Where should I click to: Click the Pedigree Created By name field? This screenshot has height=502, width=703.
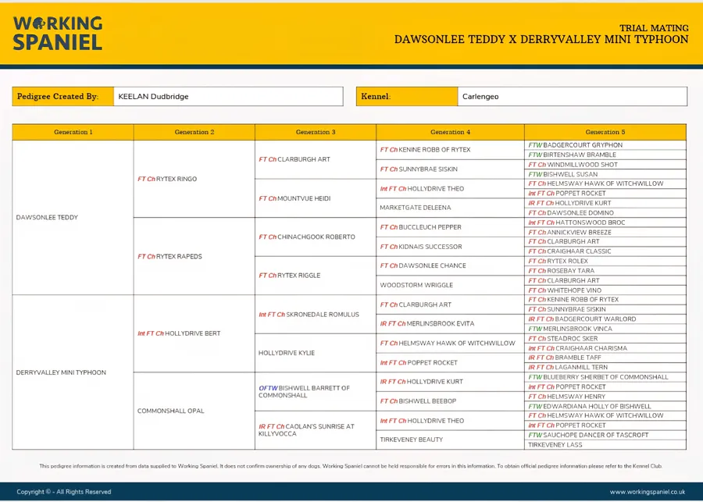pyautogui.click(x=228, y=97)
